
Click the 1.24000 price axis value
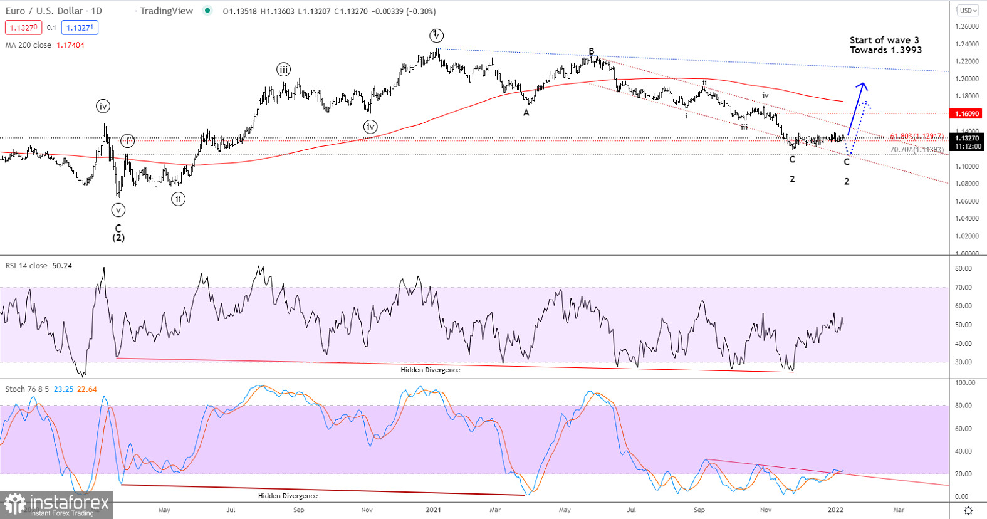pyautogui.click(x=967, y=44)
